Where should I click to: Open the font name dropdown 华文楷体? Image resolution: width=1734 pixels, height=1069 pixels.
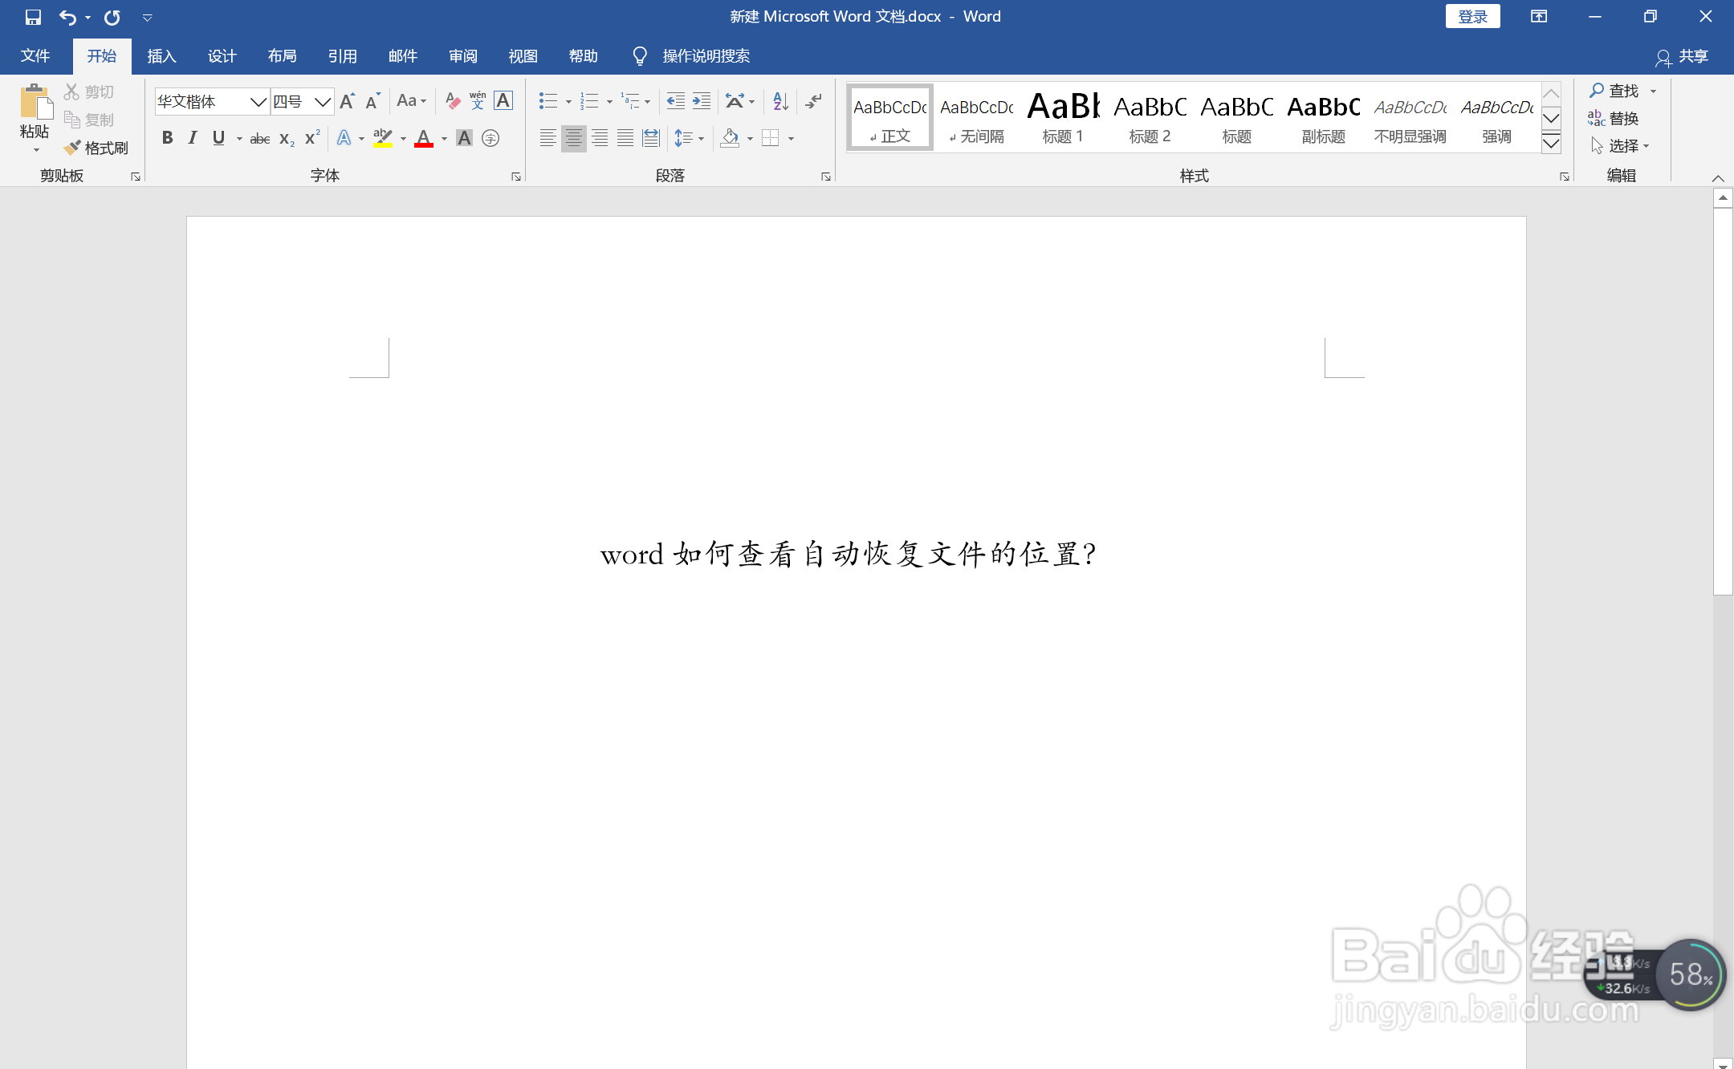pyautogui.click(x=258, y=102)
